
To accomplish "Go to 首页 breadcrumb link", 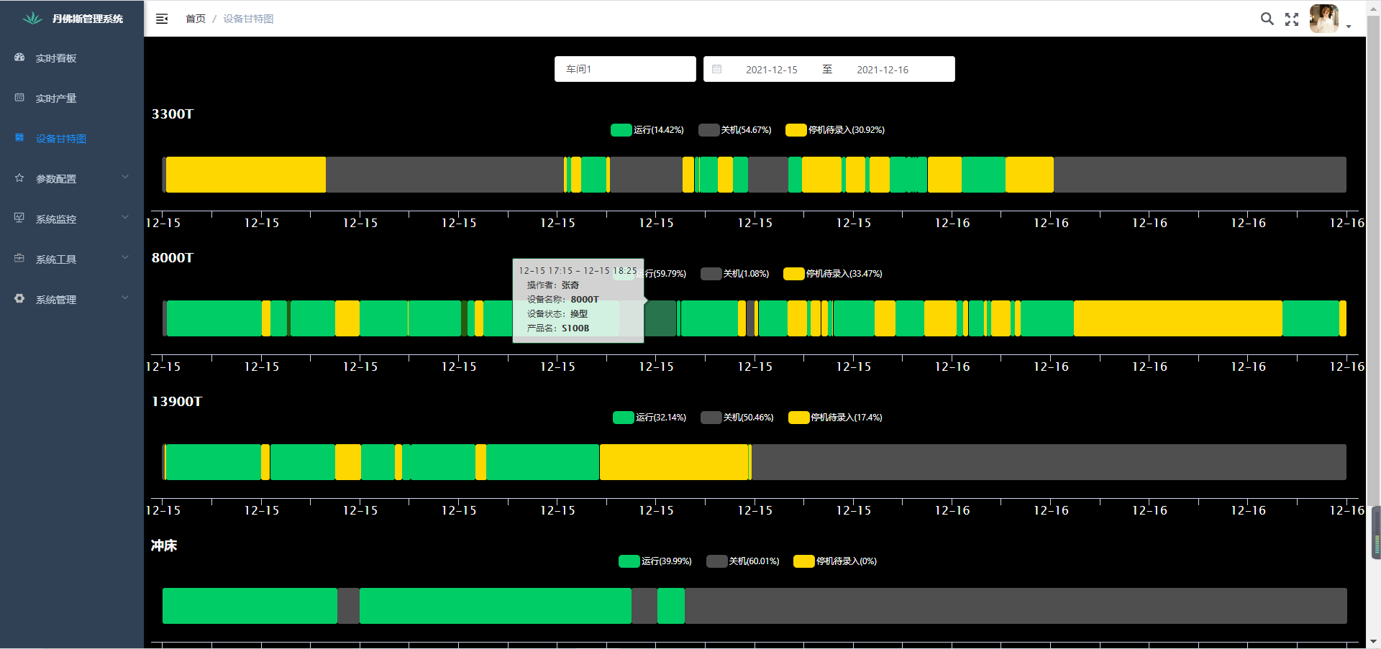I will [196, 19].
